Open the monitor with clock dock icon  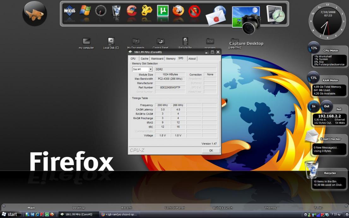[x=275, y=14]
